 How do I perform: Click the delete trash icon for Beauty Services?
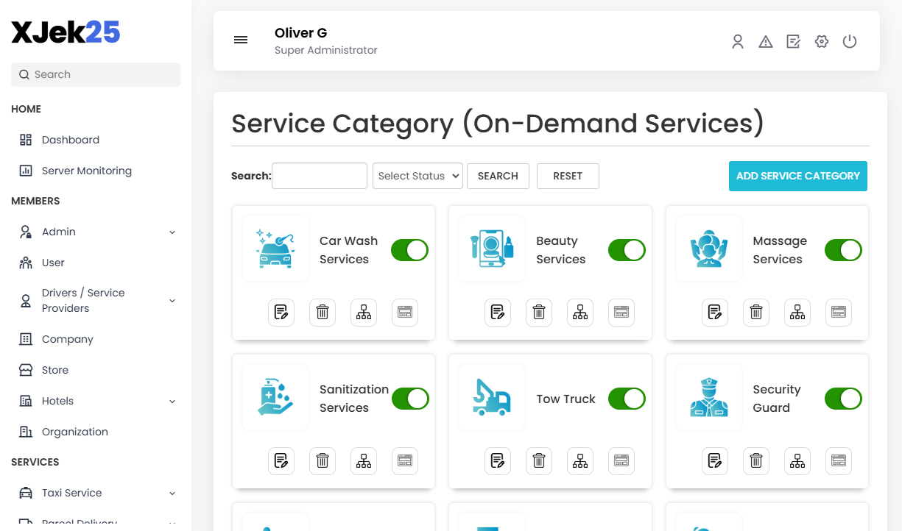point(538,312)
